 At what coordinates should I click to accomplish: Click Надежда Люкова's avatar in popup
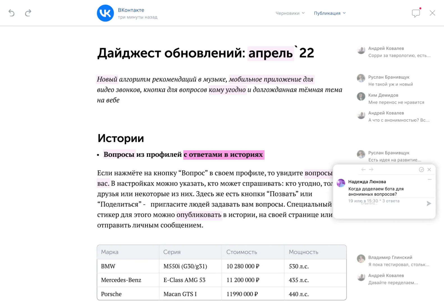pyautogui.click(x=341, y=183)
